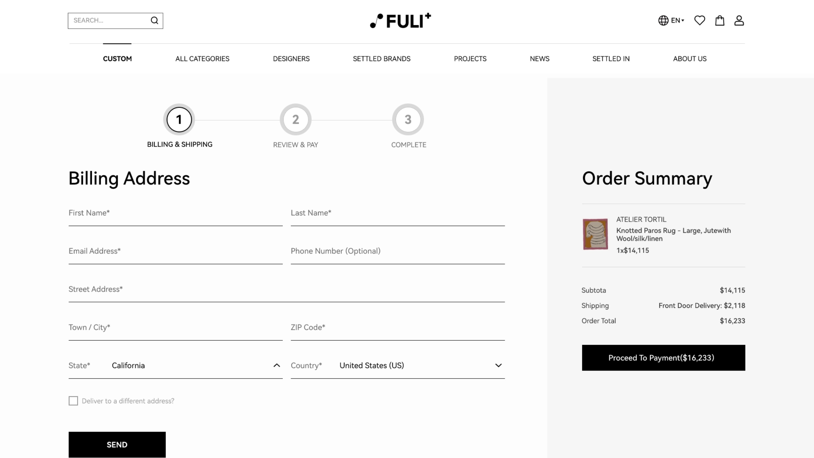Viewport: 814px width, 458px height.
Task: Click step 3 Complete circle
Action: click(x=408, y=120)
